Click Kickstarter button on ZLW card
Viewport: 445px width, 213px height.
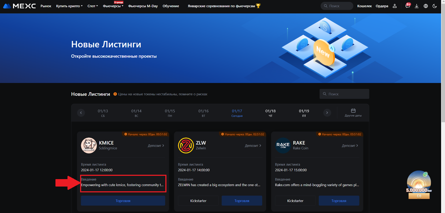pyautogui.click(x=198, y=201)
